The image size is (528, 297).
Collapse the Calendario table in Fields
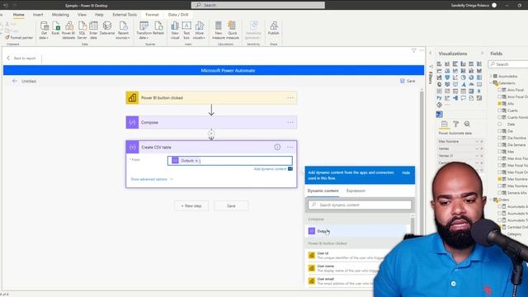click(x=491, y=82)
